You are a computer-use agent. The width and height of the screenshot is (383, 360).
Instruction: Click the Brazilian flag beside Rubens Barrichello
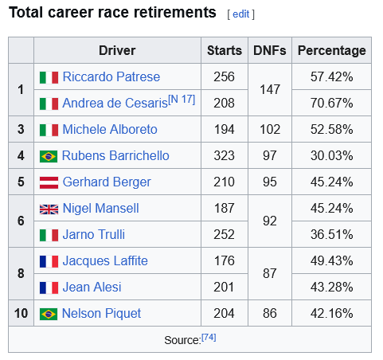tap(49, 156)
